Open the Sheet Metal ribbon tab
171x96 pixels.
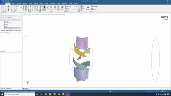(x=65, y=3)
